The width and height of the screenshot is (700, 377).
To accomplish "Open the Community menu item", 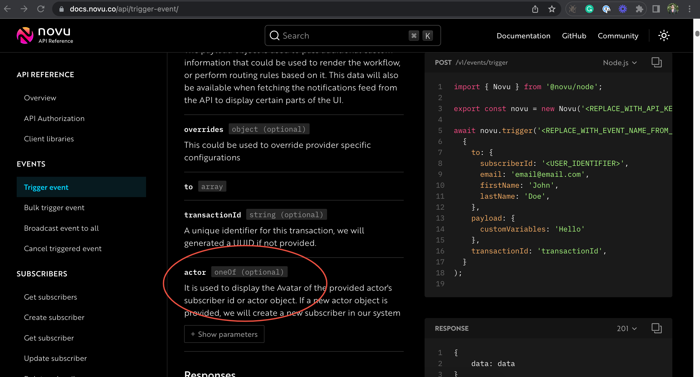I will (618, 35).
